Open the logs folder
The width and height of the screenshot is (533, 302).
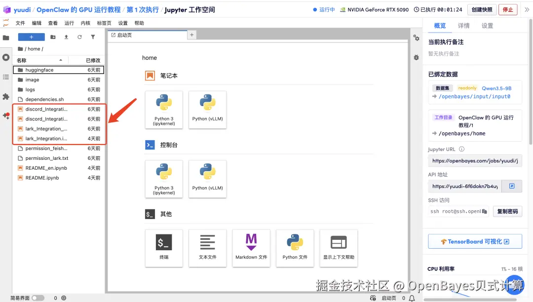[58, 90]
